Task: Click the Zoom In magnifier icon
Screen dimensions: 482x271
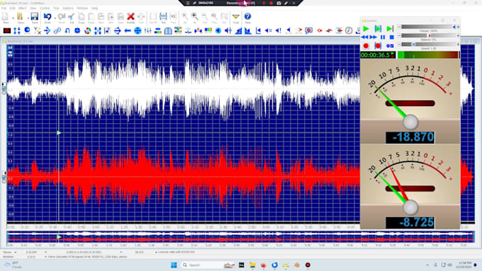Action: 195,17
